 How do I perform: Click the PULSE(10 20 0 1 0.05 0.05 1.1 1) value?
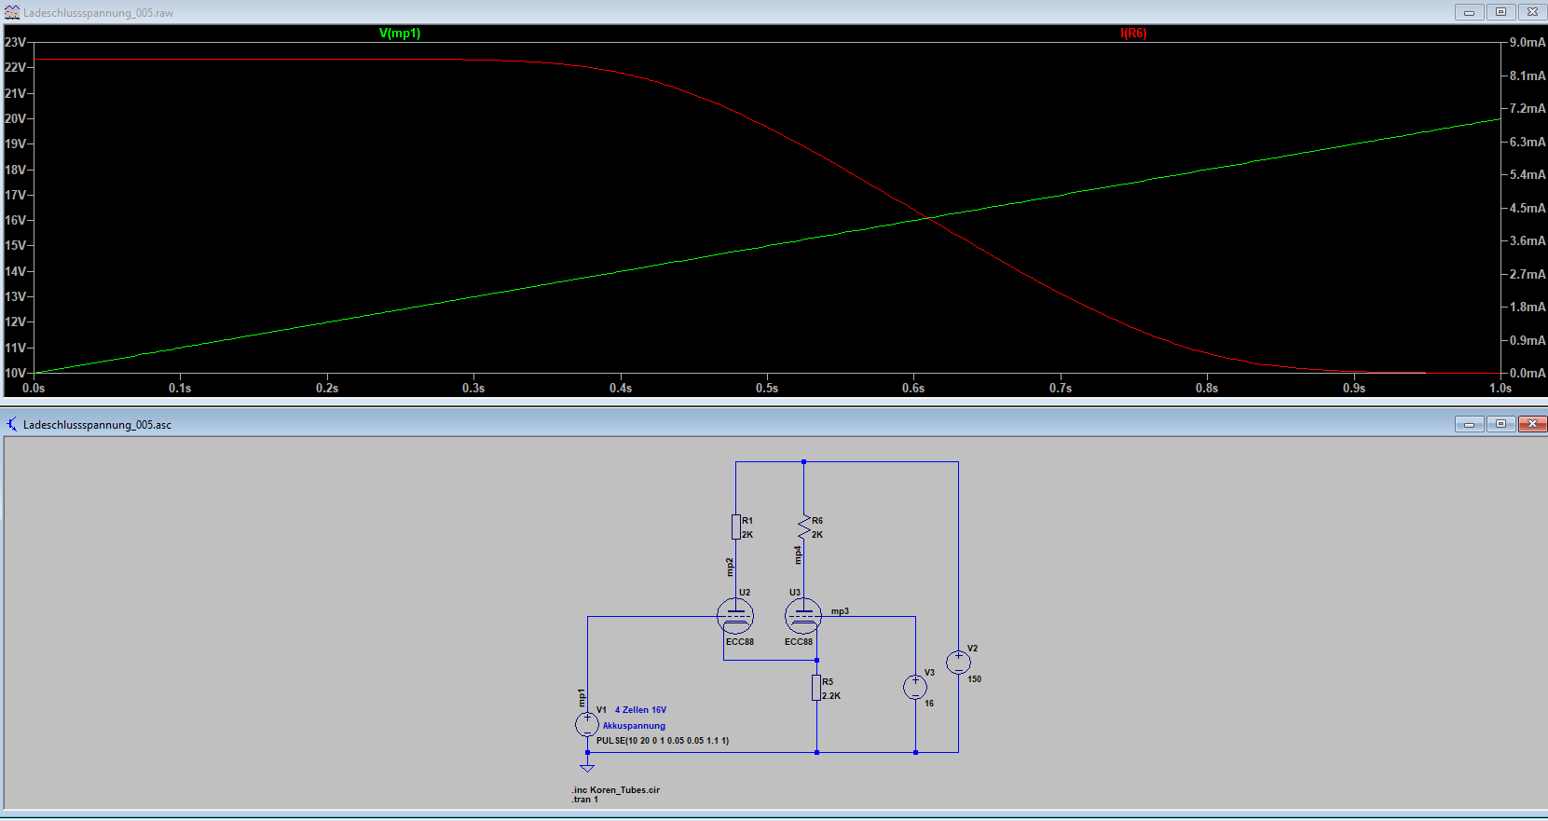pos(663,741)
